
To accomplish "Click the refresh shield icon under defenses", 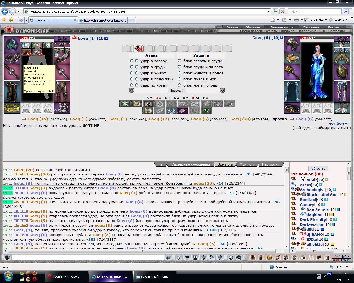I will [222, 91].
